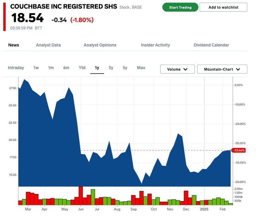
Task: Open the News tab
Action: pyautogui.click(x=14, y=45)
